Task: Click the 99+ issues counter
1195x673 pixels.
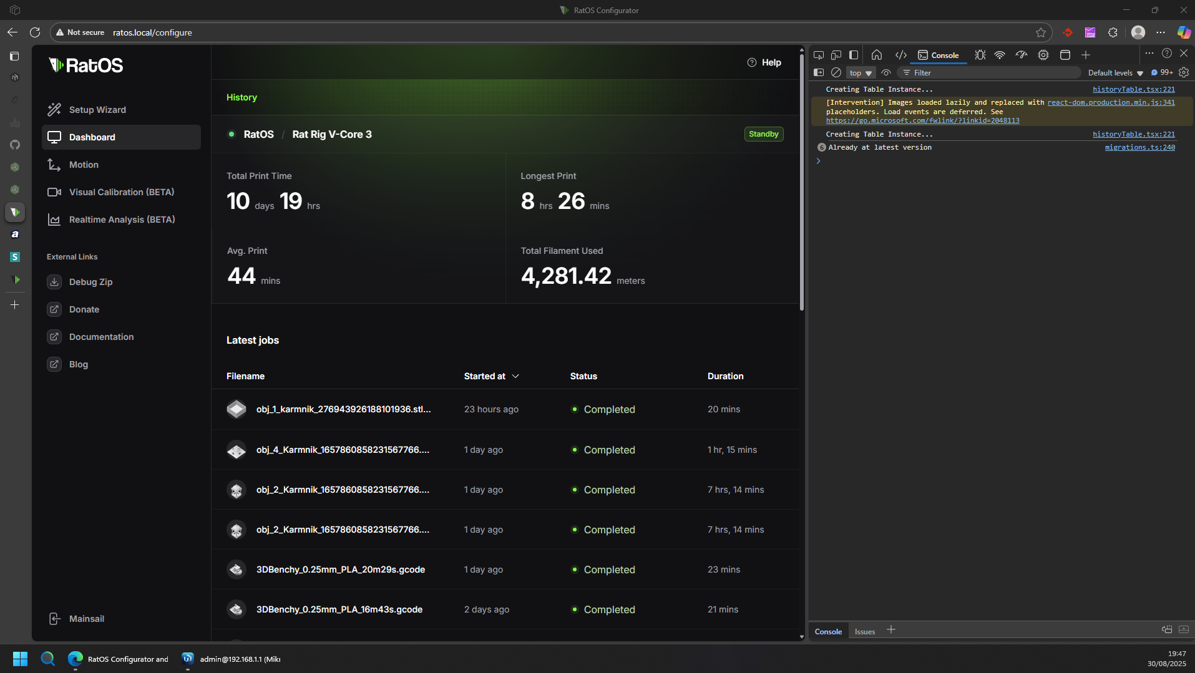Action: [1162, 73]
